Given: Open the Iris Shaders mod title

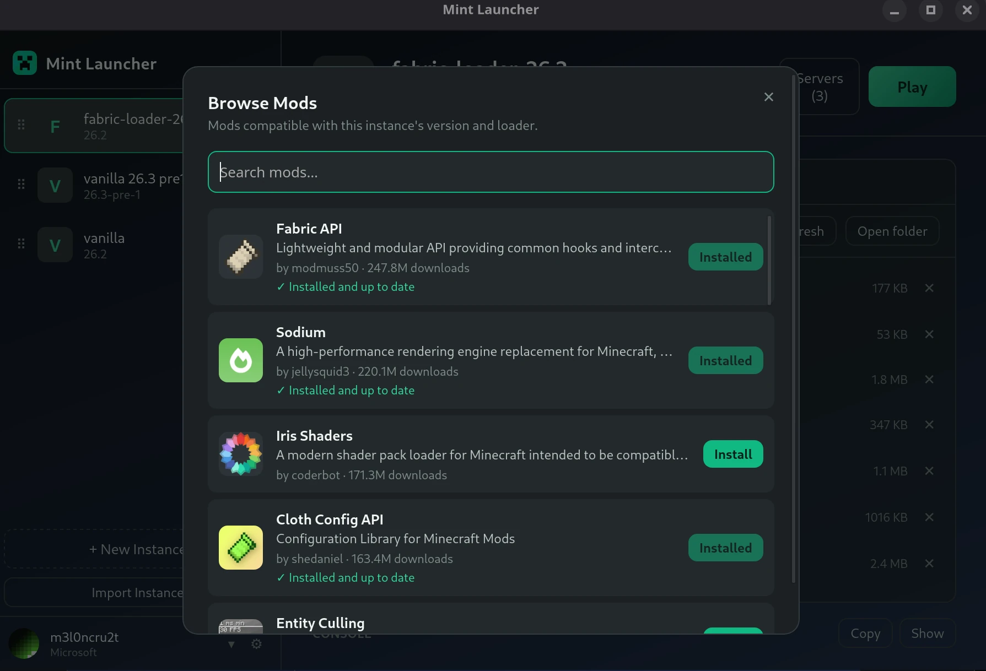Looking at the screenshot, I should [314, 435].
